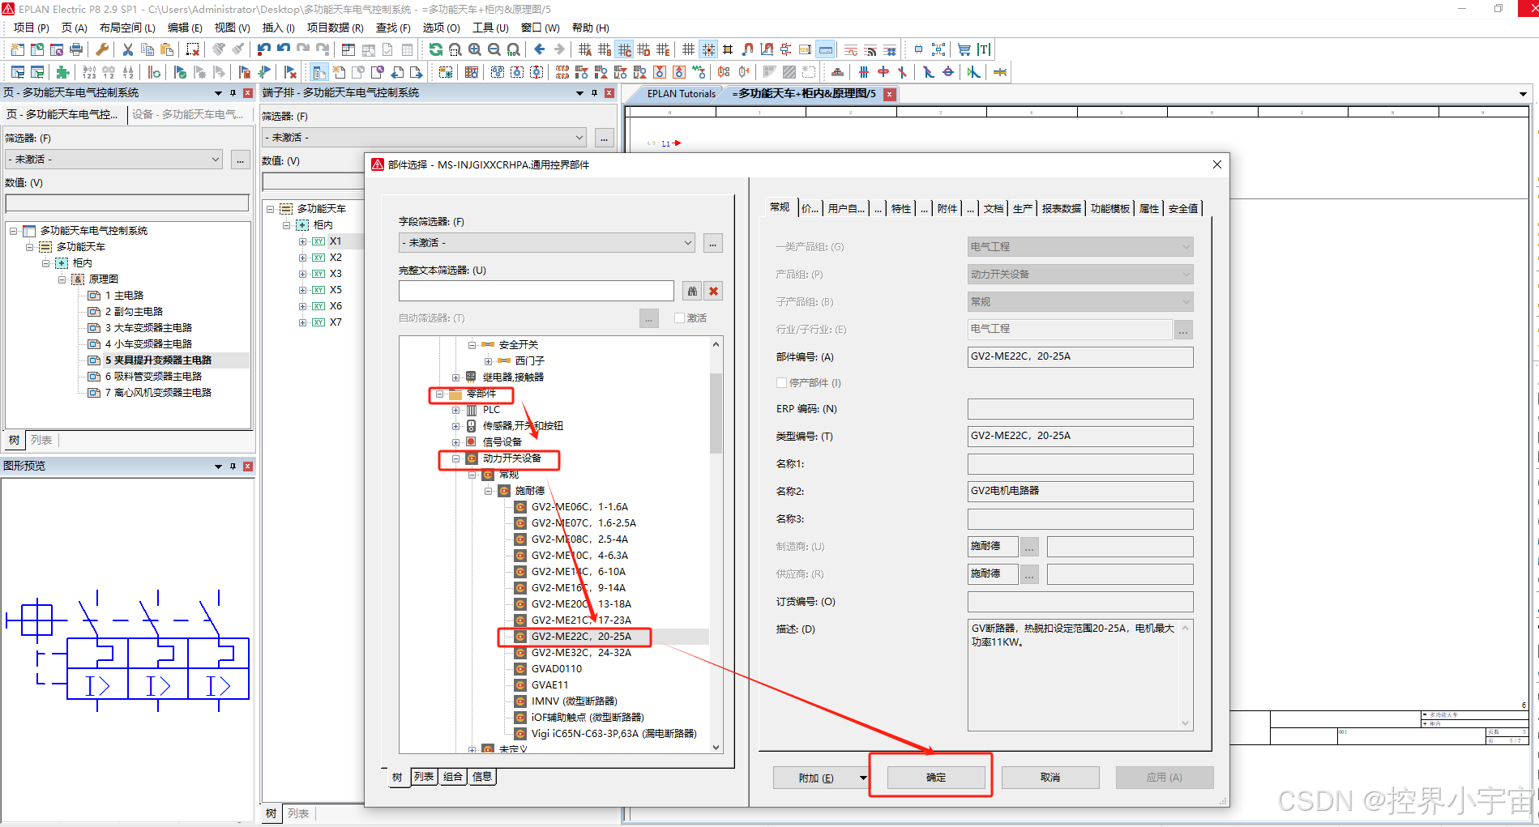This screenshot has width=1539, height=827.
Task: Open settings with the wrench icon
Action: pyautogui.click(x=102, y=49)
